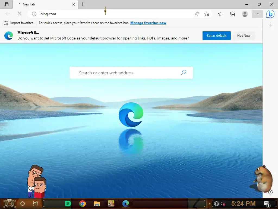Open the profile account icon
The image size is (278, 209).
(245, 14)
